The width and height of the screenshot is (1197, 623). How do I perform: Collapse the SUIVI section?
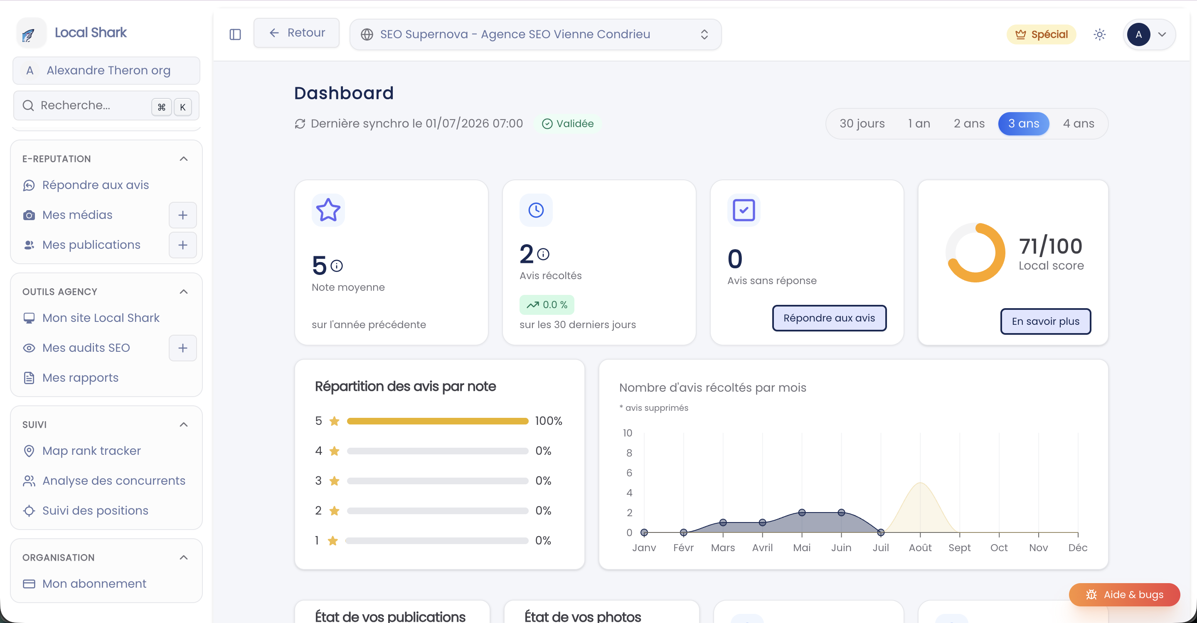pyautogui.click(x=184, y=424)
